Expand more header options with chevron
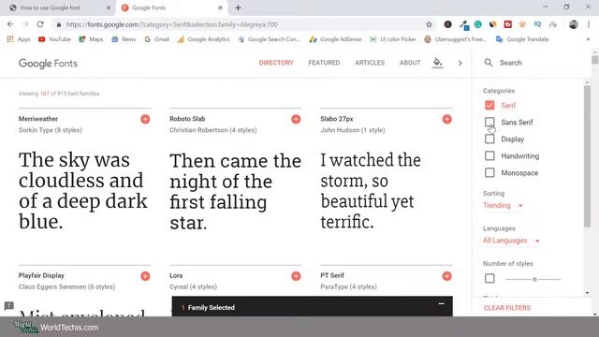Viewport: 599px width, 337px height. click(x=460, y=63)
